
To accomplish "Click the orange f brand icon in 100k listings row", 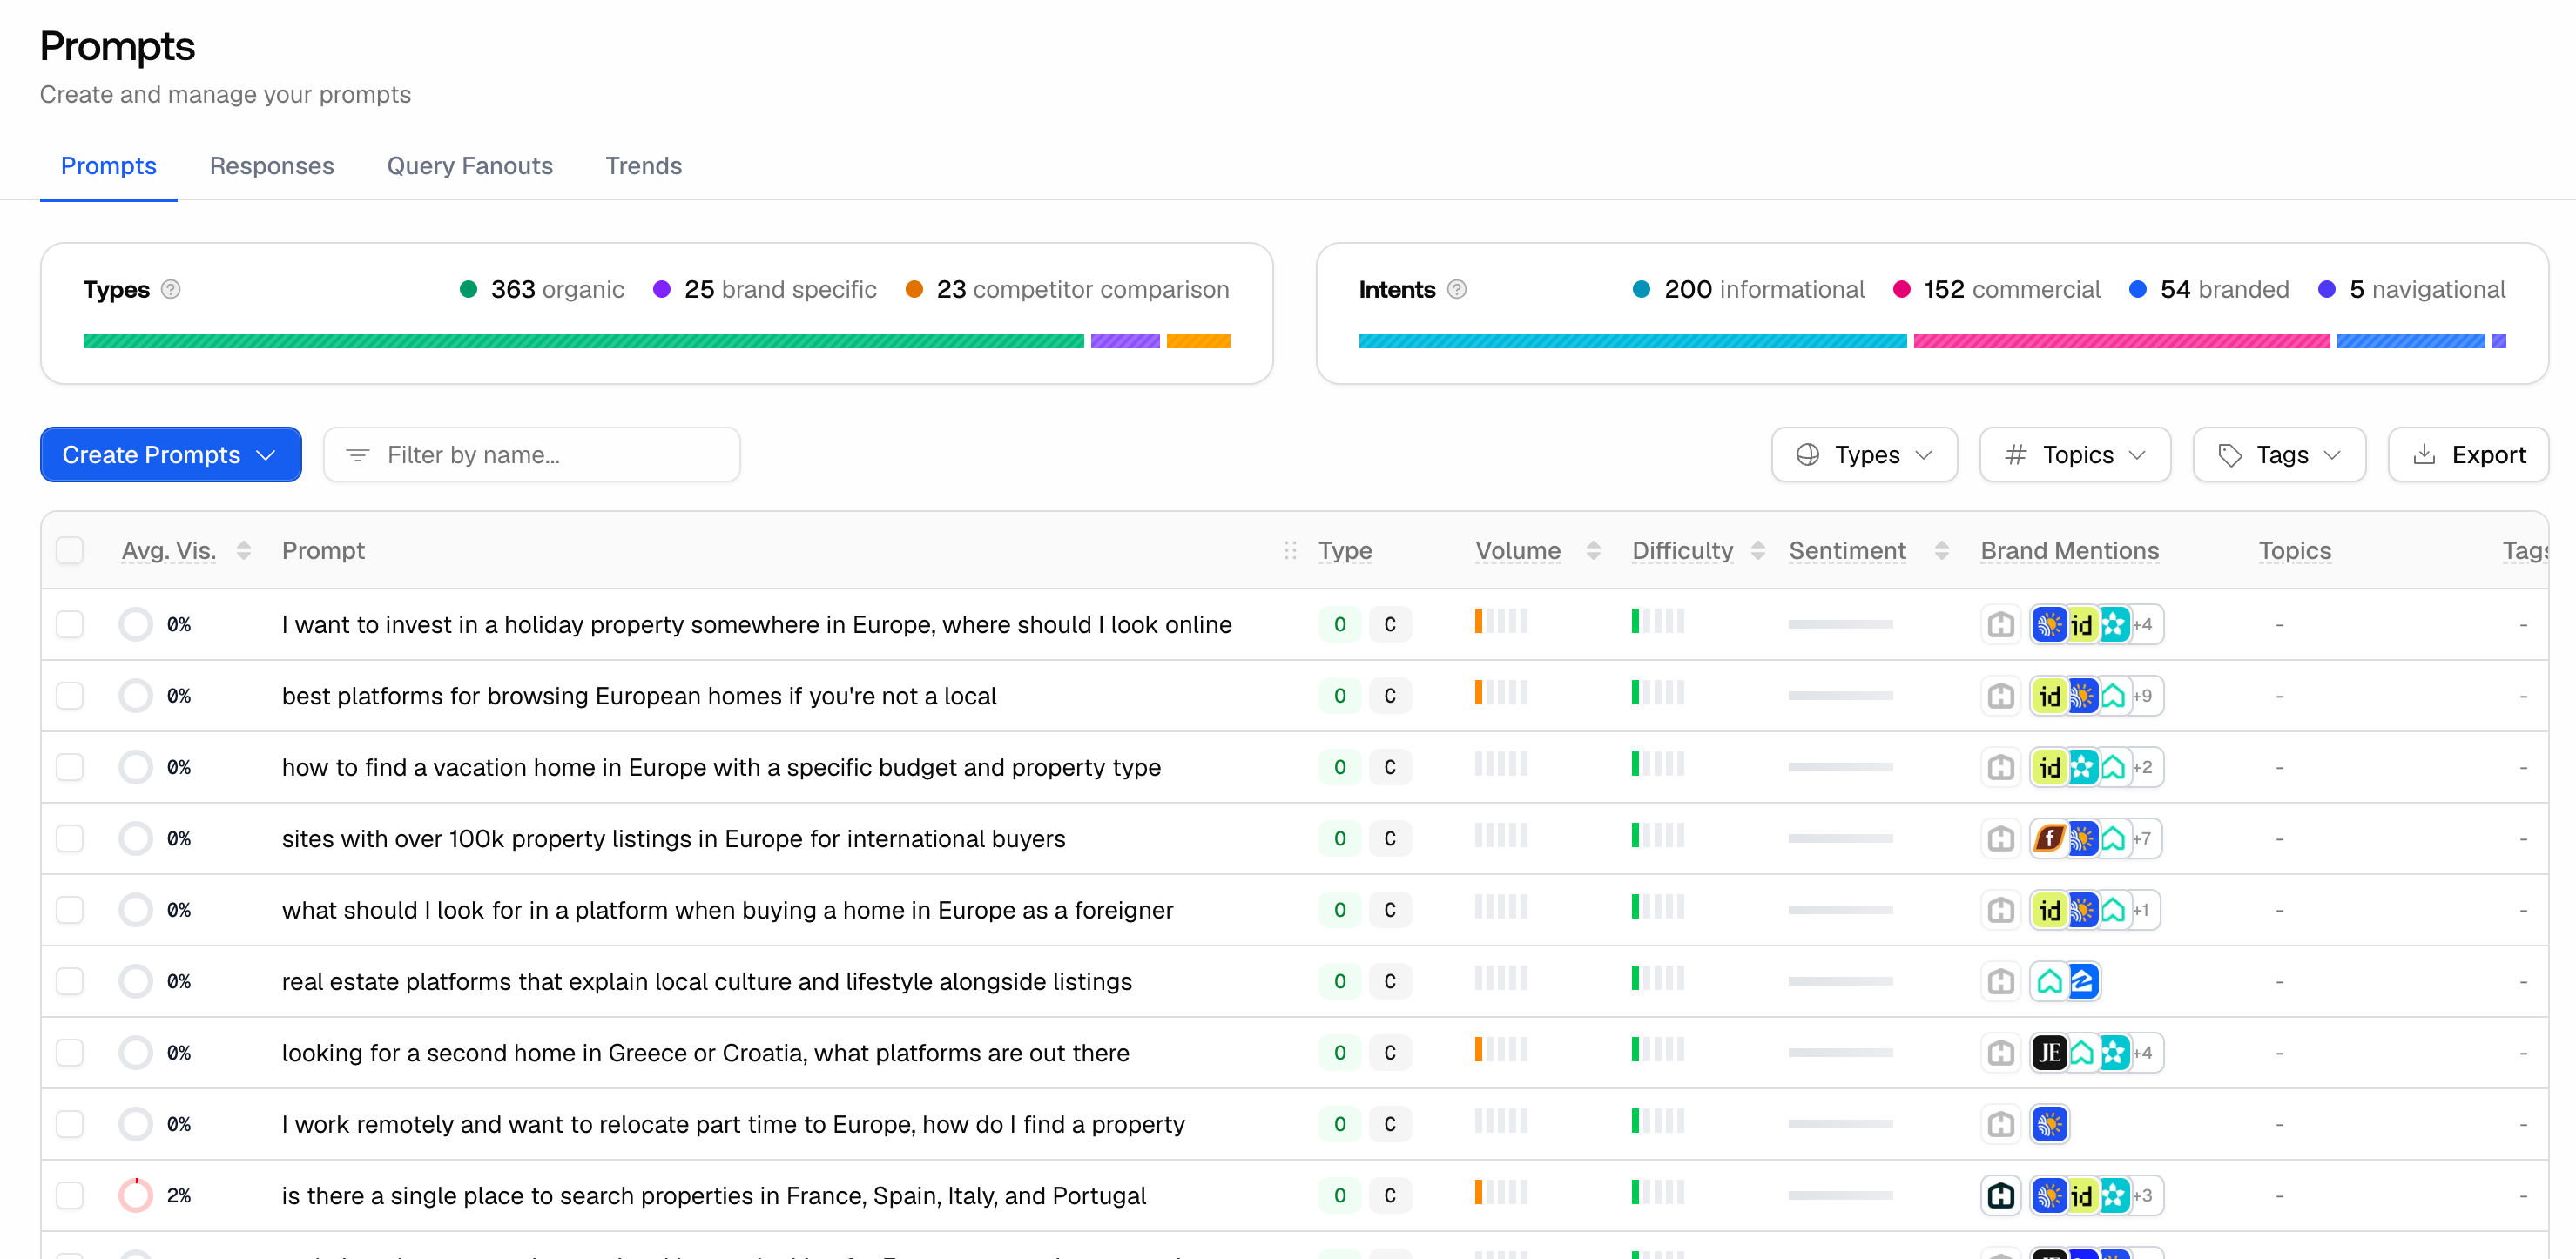I will coord(2049,838).
